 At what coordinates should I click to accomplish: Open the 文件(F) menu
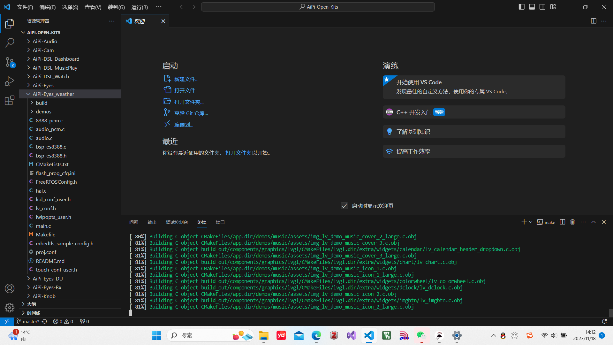point(25,7)
